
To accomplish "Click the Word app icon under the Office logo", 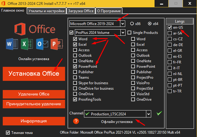I will (x=12, y=44).
